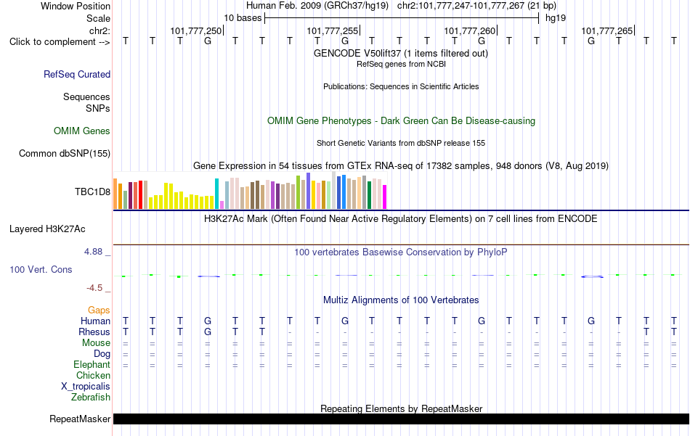690x436 pixels.
Task: Click the hg19 label beside the scale bar
Action: coord(556,18)
